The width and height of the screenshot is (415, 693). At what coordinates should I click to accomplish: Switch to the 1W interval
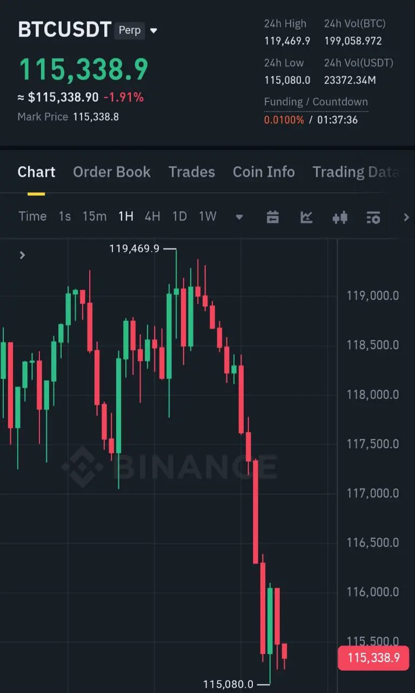207,217
